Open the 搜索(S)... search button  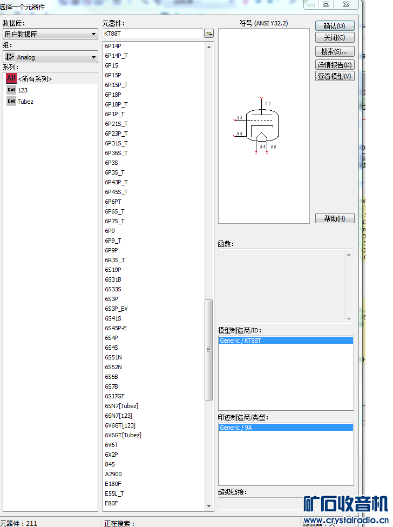coord(335,51)
